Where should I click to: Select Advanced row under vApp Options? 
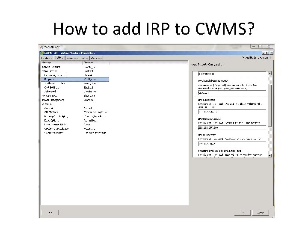[x=75, y=92]
